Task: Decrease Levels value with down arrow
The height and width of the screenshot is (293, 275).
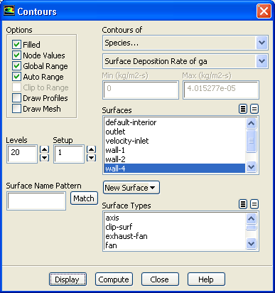Action: click(44, 158)
